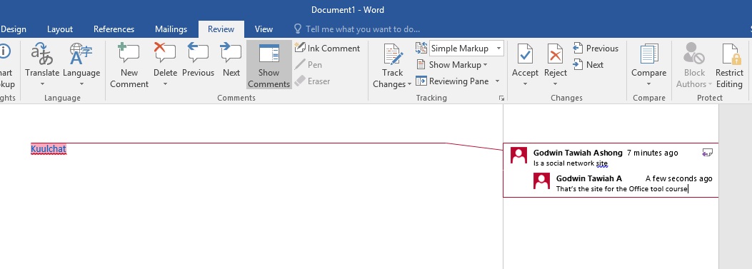Click Godwin Tawiah Ashong comment avatar
This screenshot has width=752, height=269.
[x=519, y=156]
